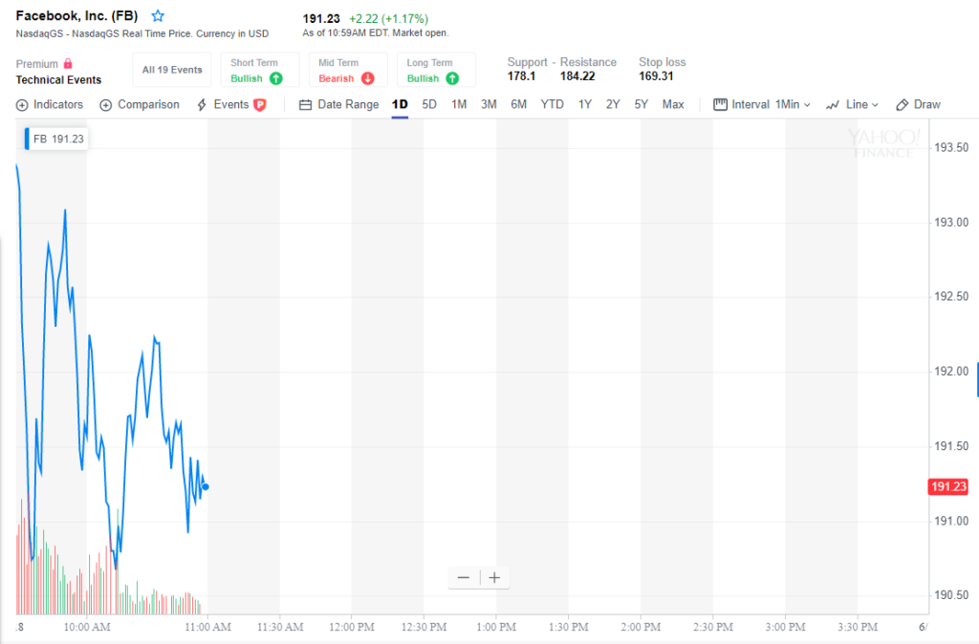The width and height of the screenshot is (979, 644).
Task: Add FB to watchlist star icon
Action: (x=158, y=15)
